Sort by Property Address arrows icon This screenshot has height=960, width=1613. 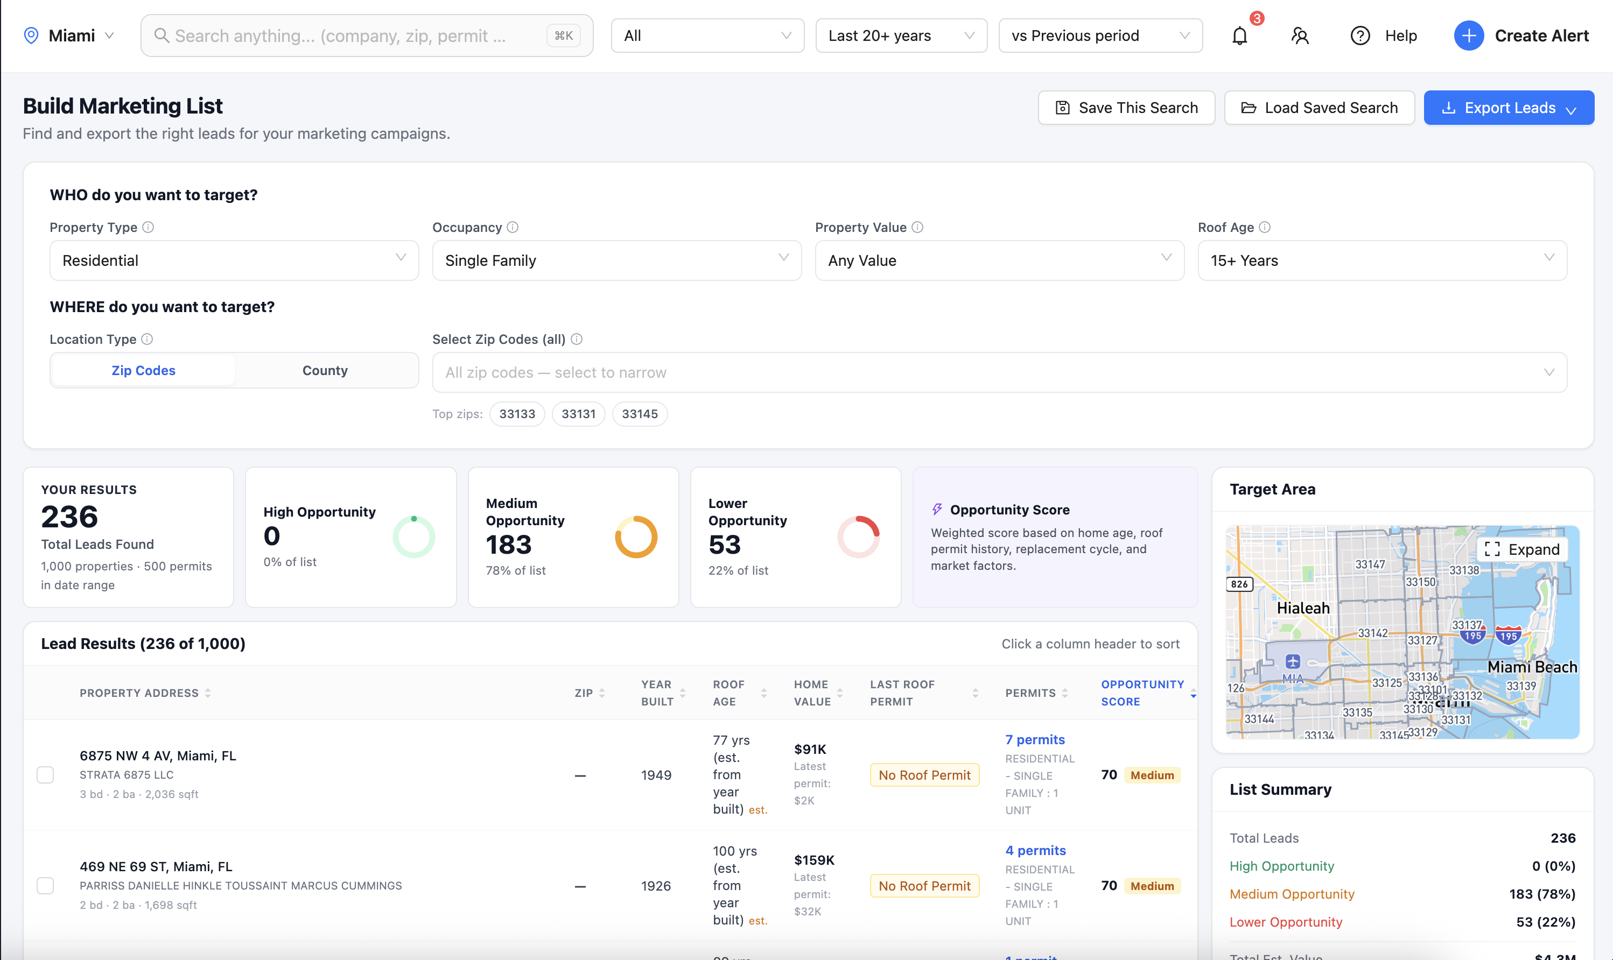point(208,693)
